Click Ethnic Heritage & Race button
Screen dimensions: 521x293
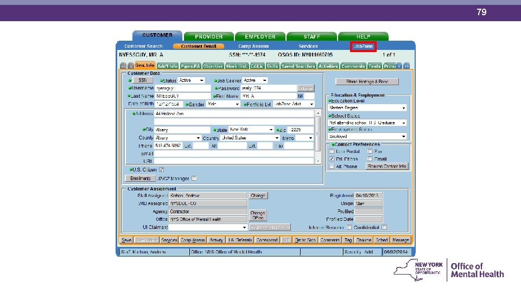(x=367, y=81)
